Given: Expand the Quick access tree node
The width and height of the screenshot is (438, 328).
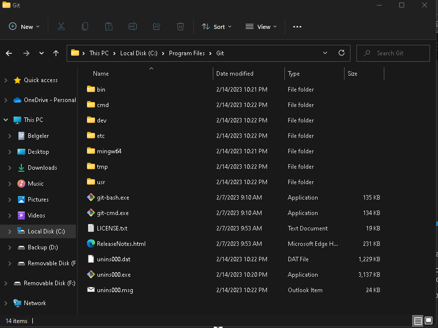Looking at the screenshot, I should tap(6, 80).
